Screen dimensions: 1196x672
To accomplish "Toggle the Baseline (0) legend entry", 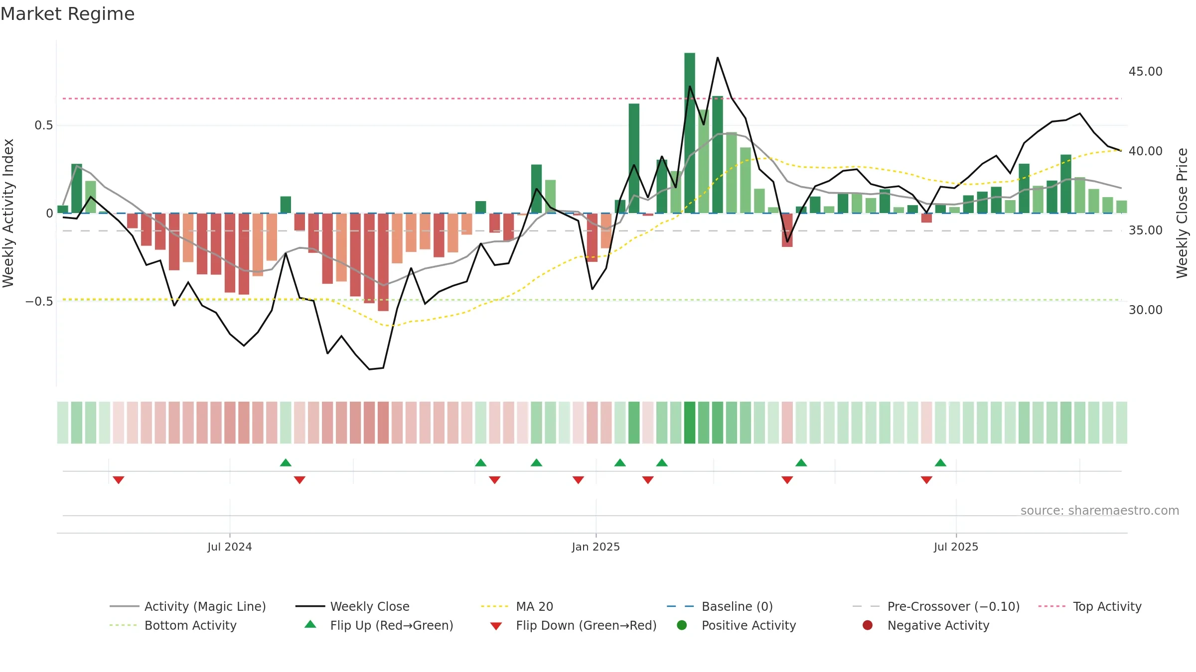I will 720,606.
